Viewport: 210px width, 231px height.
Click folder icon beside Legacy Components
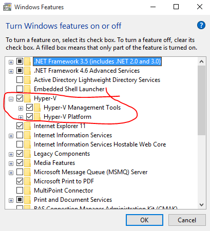coord(27,154)
